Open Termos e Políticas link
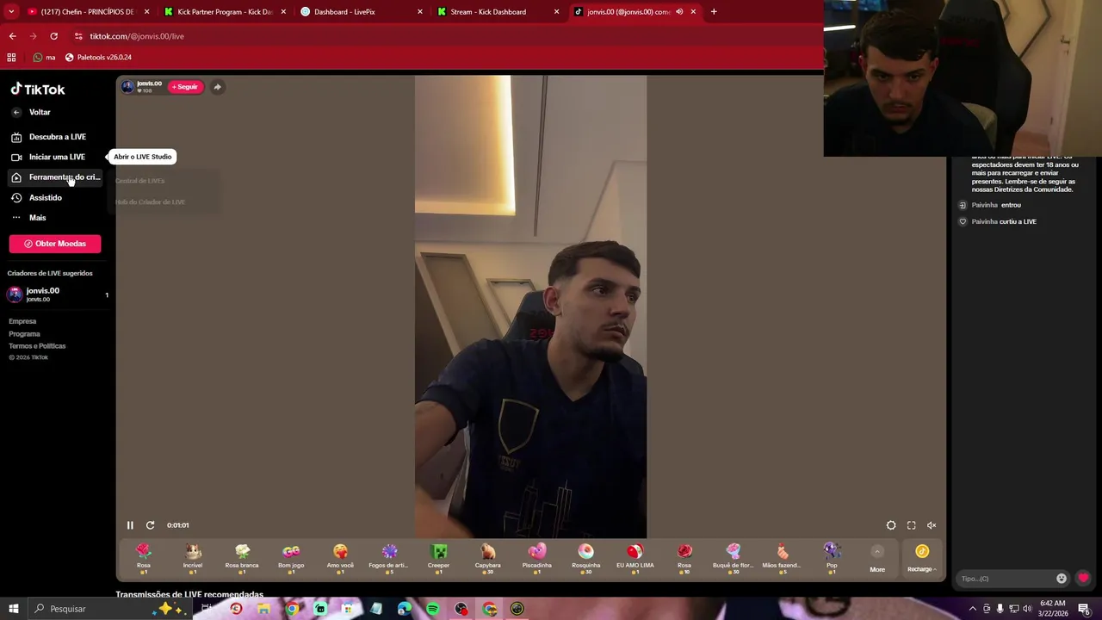This screenshot has height=620, width=1102. pyautogui.click(x=37, y=346)
